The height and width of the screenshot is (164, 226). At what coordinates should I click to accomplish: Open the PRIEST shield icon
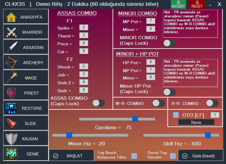[11, 93]
